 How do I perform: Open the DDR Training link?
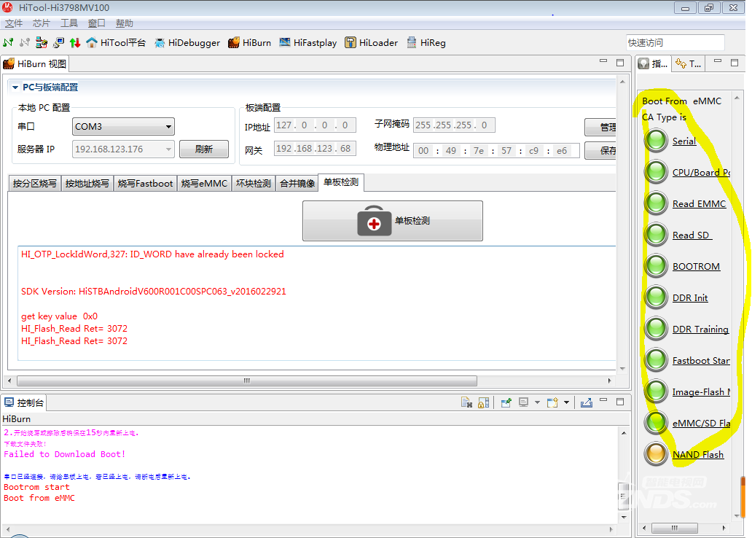point(700,330)
